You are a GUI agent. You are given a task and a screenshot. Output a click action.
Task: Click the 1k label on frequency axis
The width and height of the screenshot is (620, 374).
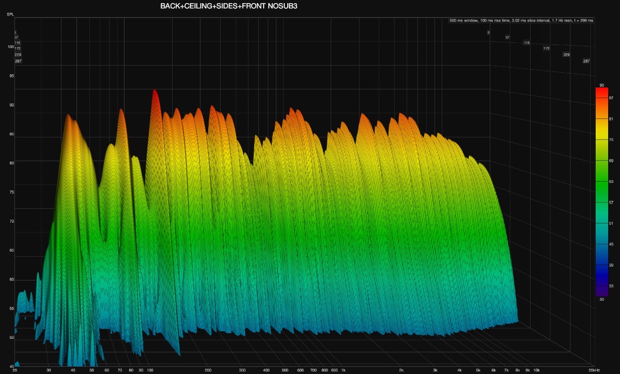click(343, 370)
